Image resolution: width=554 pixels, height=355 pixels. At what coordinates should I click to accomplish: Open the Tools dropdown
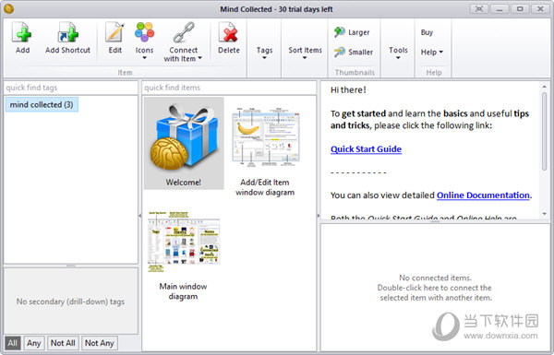[x=398, y=53]
